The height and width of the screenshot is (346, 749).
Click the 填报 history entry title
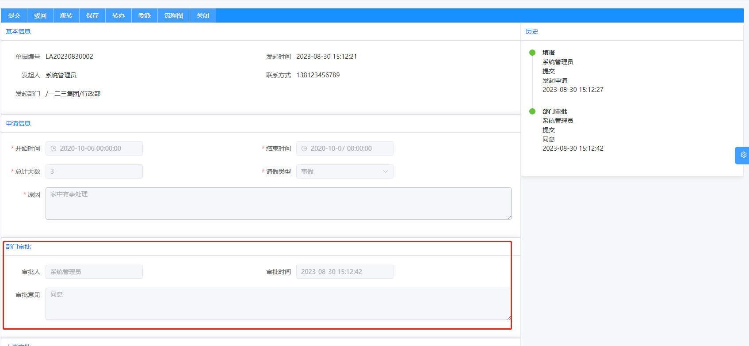(549, 53)
